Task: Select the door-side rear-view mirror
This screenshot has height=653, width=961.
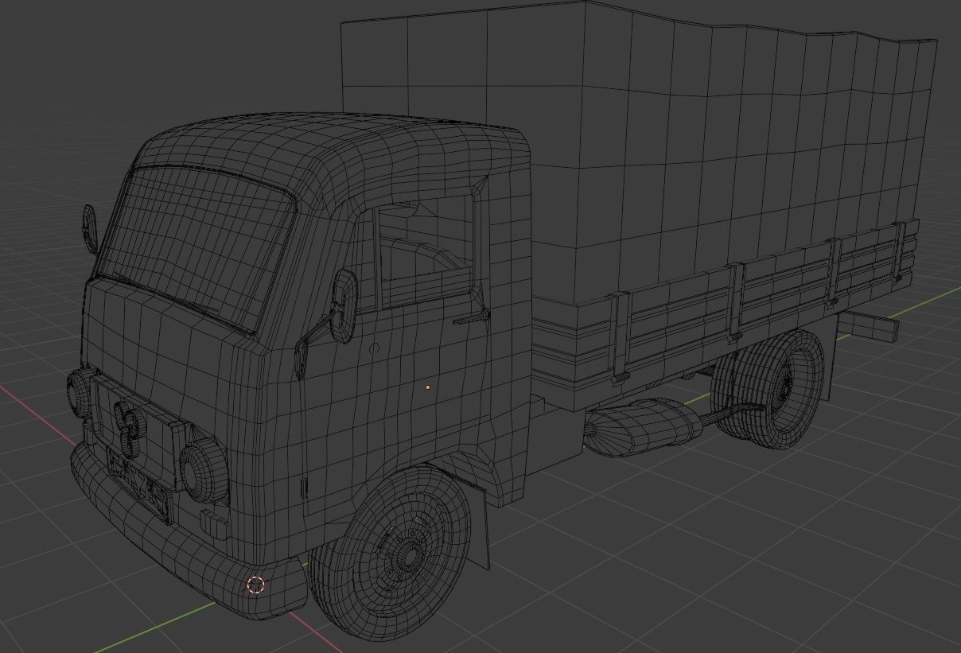Action: 345,305
